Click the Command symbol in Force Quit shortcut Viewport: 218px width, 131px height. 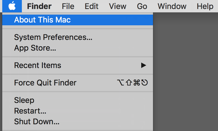pyautogui.click(x=137, y=83)
